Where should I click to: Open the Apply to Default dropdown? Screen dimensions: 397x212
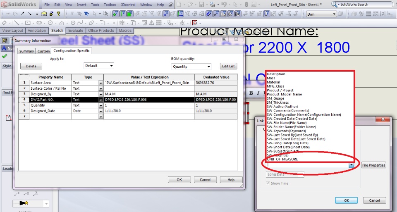99,66
